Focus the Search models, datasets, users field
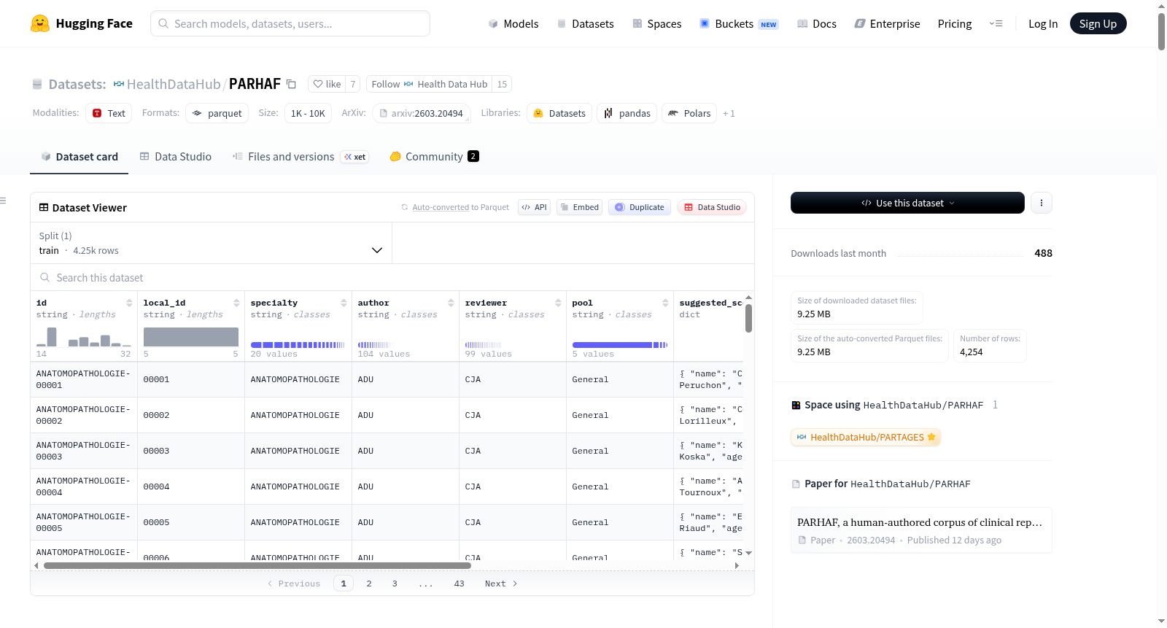Screen dimensions: 1167x628 coord(290,23)
